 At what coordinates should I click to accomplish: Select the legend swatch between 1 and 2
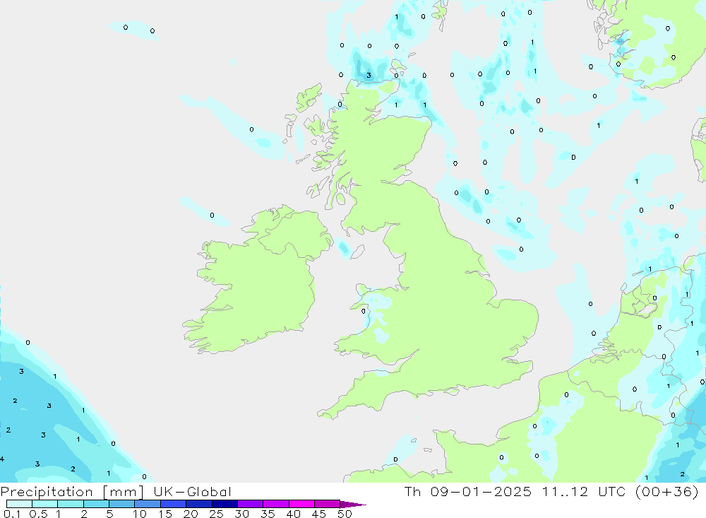pos(71,504)
